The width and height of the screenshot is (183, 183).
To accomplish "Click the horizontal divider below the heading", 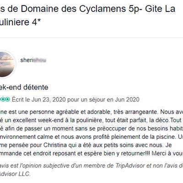I will click(91, 38).
